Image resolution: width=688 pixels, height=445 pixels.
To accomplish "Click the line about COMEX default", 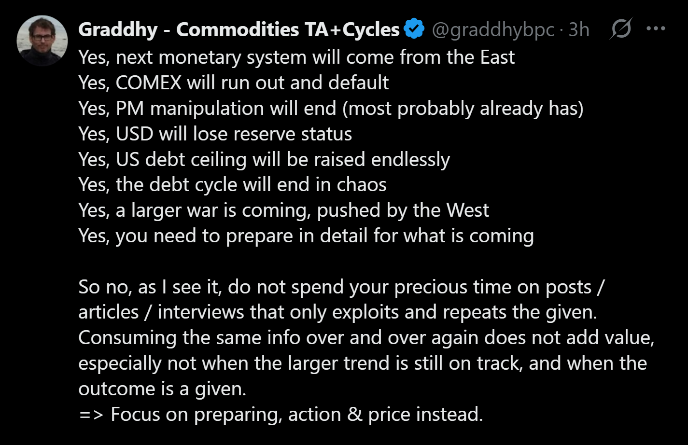I will click(x=233, y=83).
